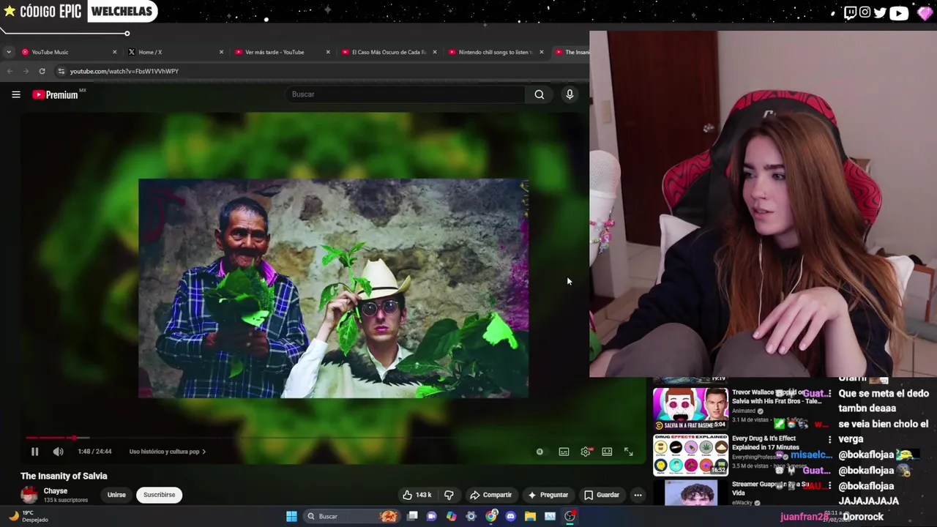Click the YouTube search magnifier button
Viewport: 937px width, 527px height.
540,94
